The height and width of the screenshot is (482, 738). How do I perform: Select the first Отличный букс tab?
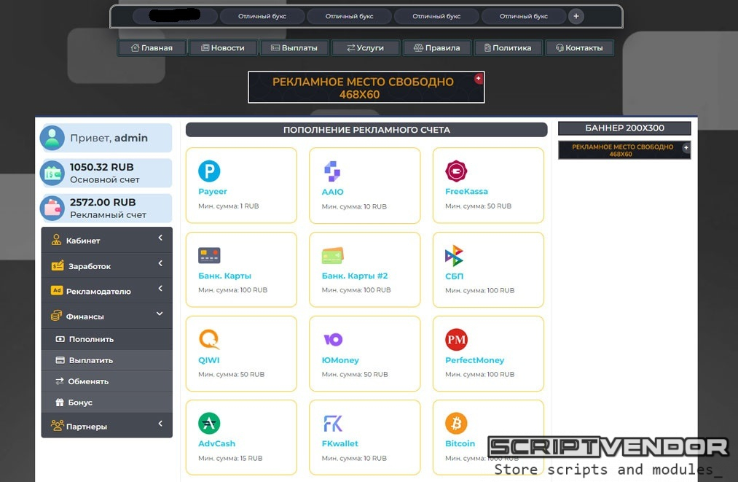tap(262, 16)
